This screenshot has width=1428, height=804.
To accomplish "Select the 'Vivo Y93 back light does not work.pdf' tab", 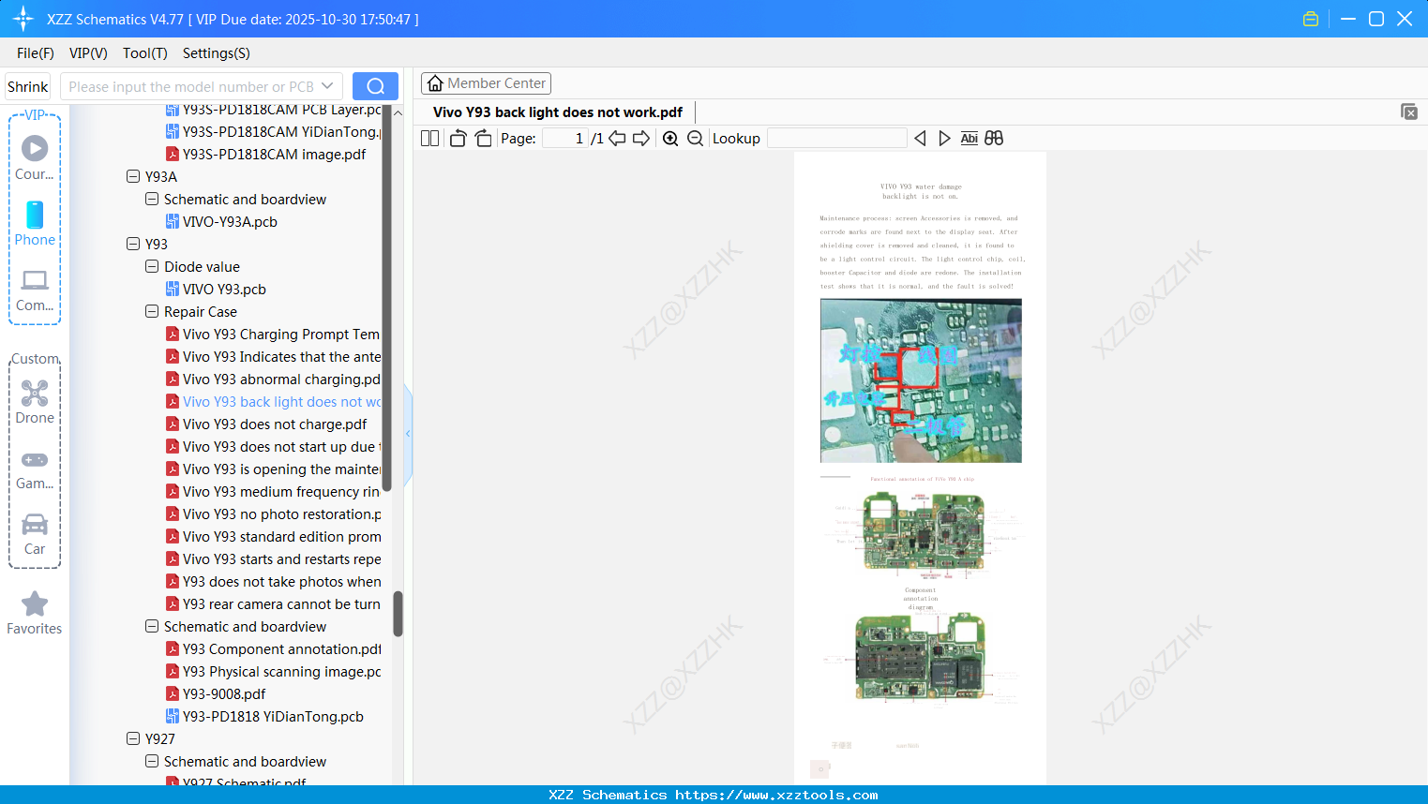I will point(558,112).
